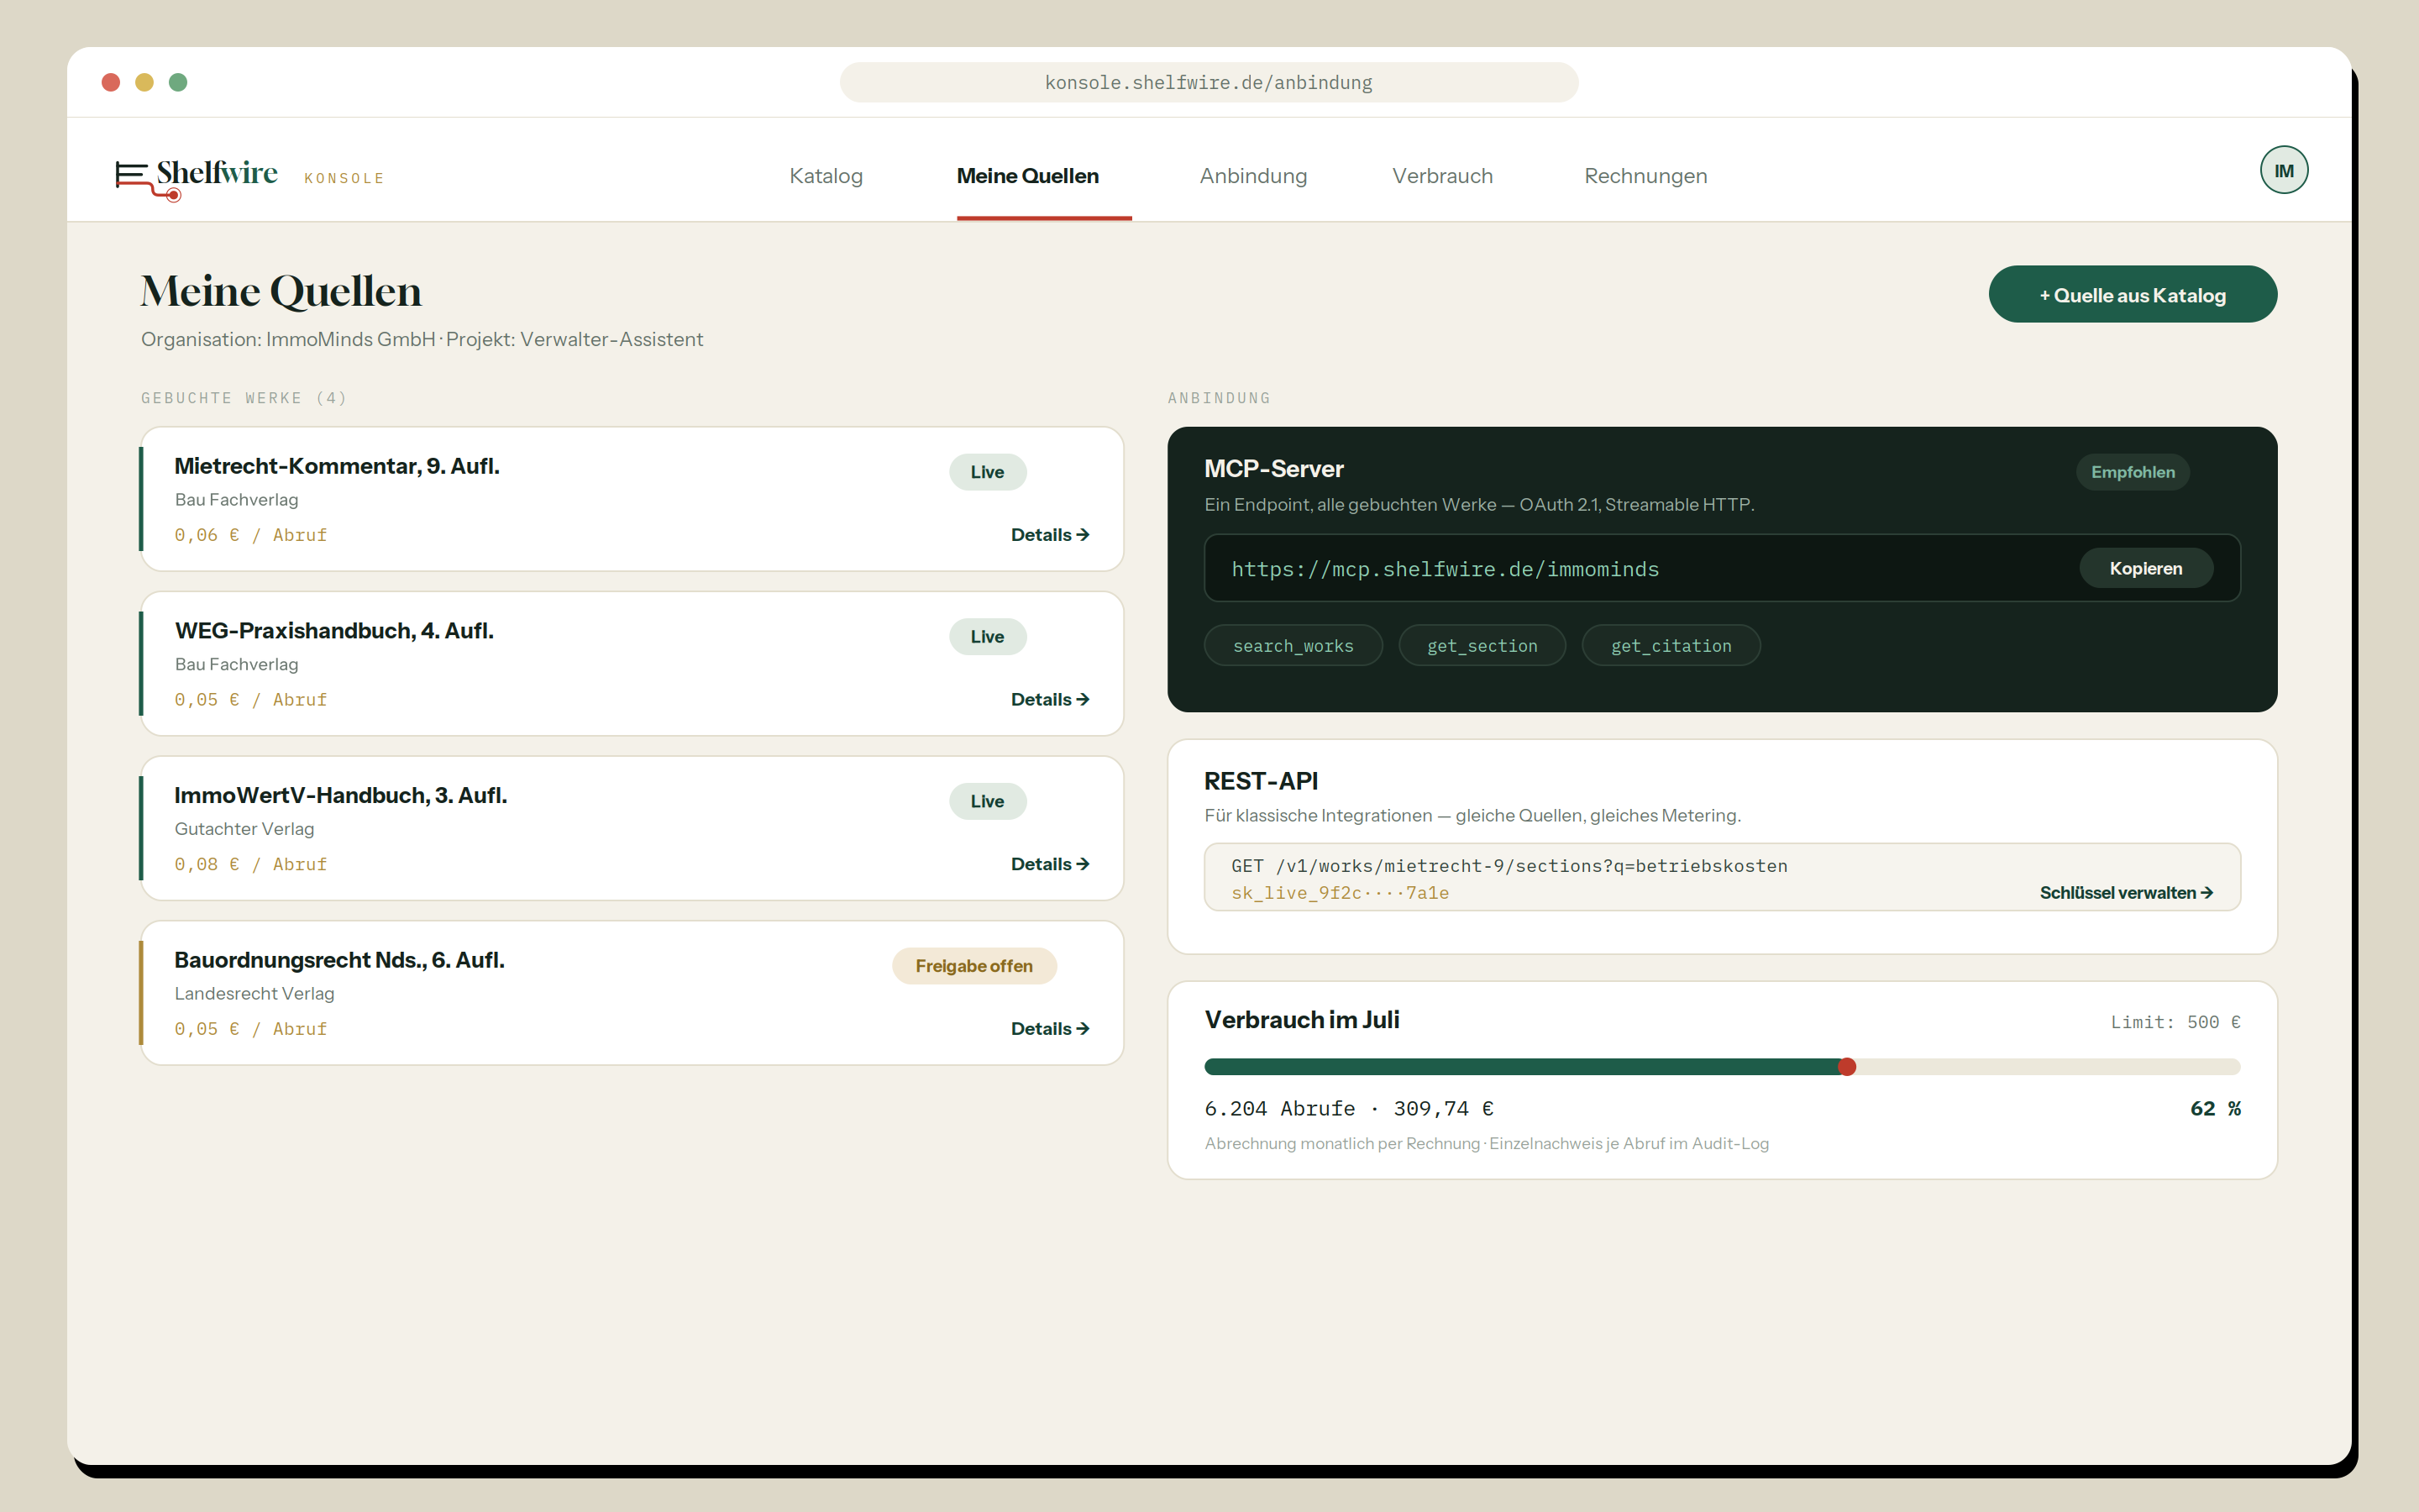The height and width of the screenshot is (1512, 2419).
Task: Click the ImmoWertV-Handbuch, 3. Aufl. title
Action: pyautogui.click(x=341, y=795)
